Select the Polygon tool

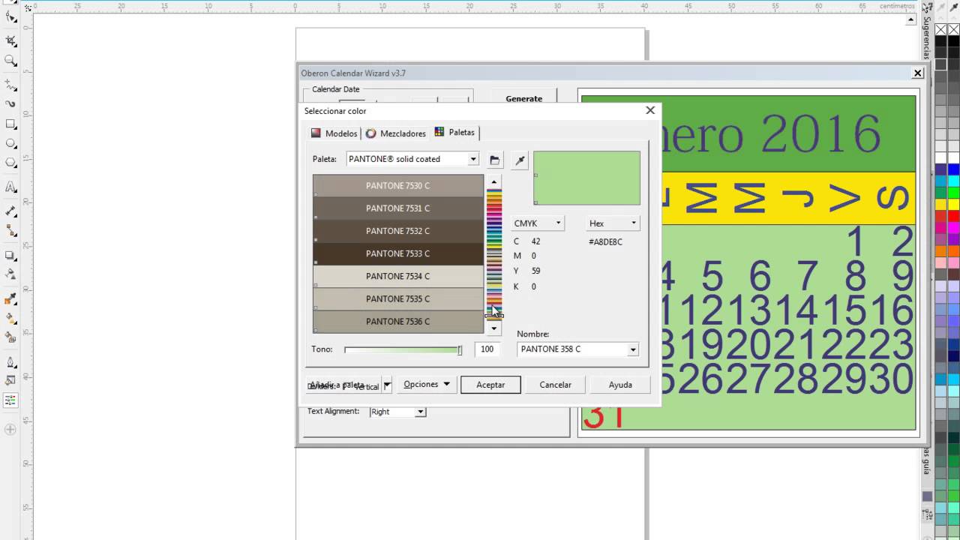(10, 163)
